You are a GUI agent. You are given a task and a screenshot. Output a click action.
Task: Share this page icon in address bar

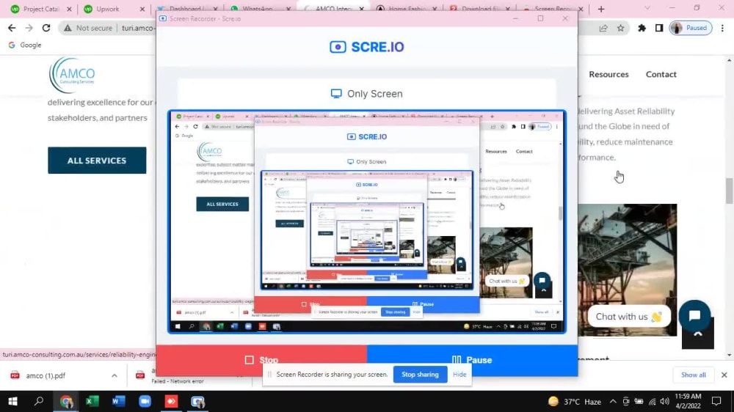tap(603, 28)
